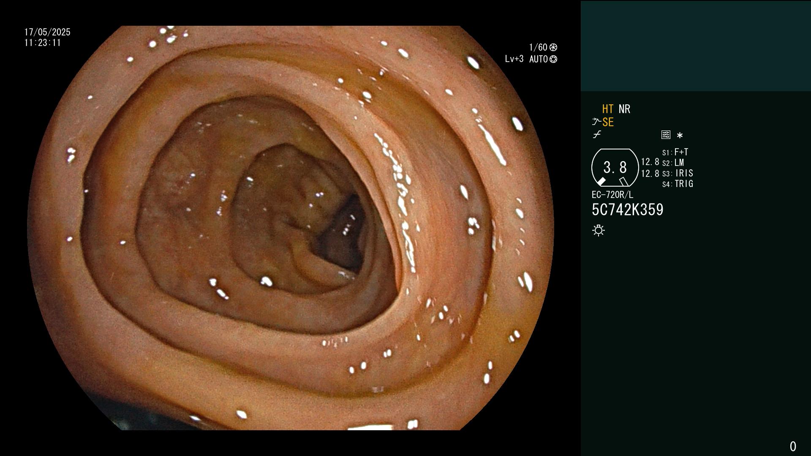The height and width of the screenshot is (456, 811).
Task: Click the asterisk indicator icon
Action: 680,136
